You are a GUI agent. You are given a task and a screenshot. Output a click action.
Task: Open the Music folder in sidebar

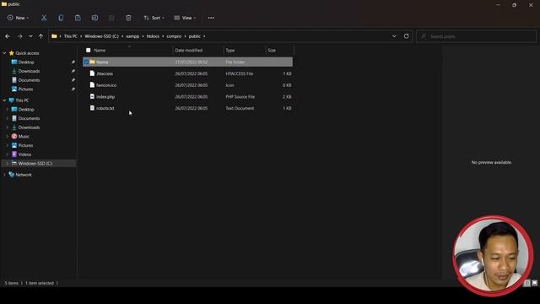click(24, 136)
